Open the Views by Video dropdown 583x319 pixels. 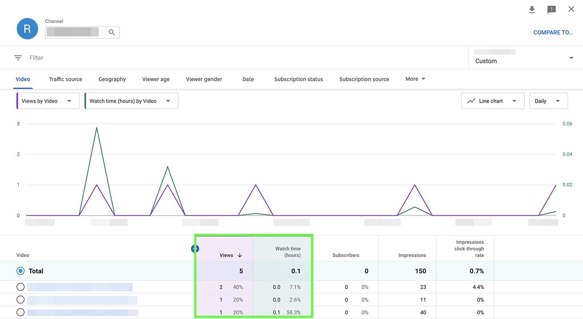tap(48, 101)
